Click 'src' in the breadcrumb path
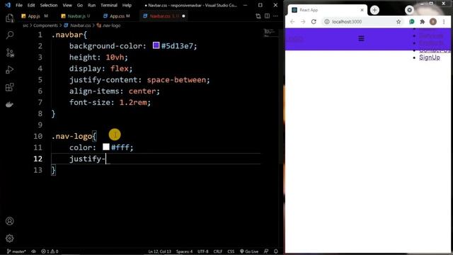 pyautogui.click(x=25, y=25)
